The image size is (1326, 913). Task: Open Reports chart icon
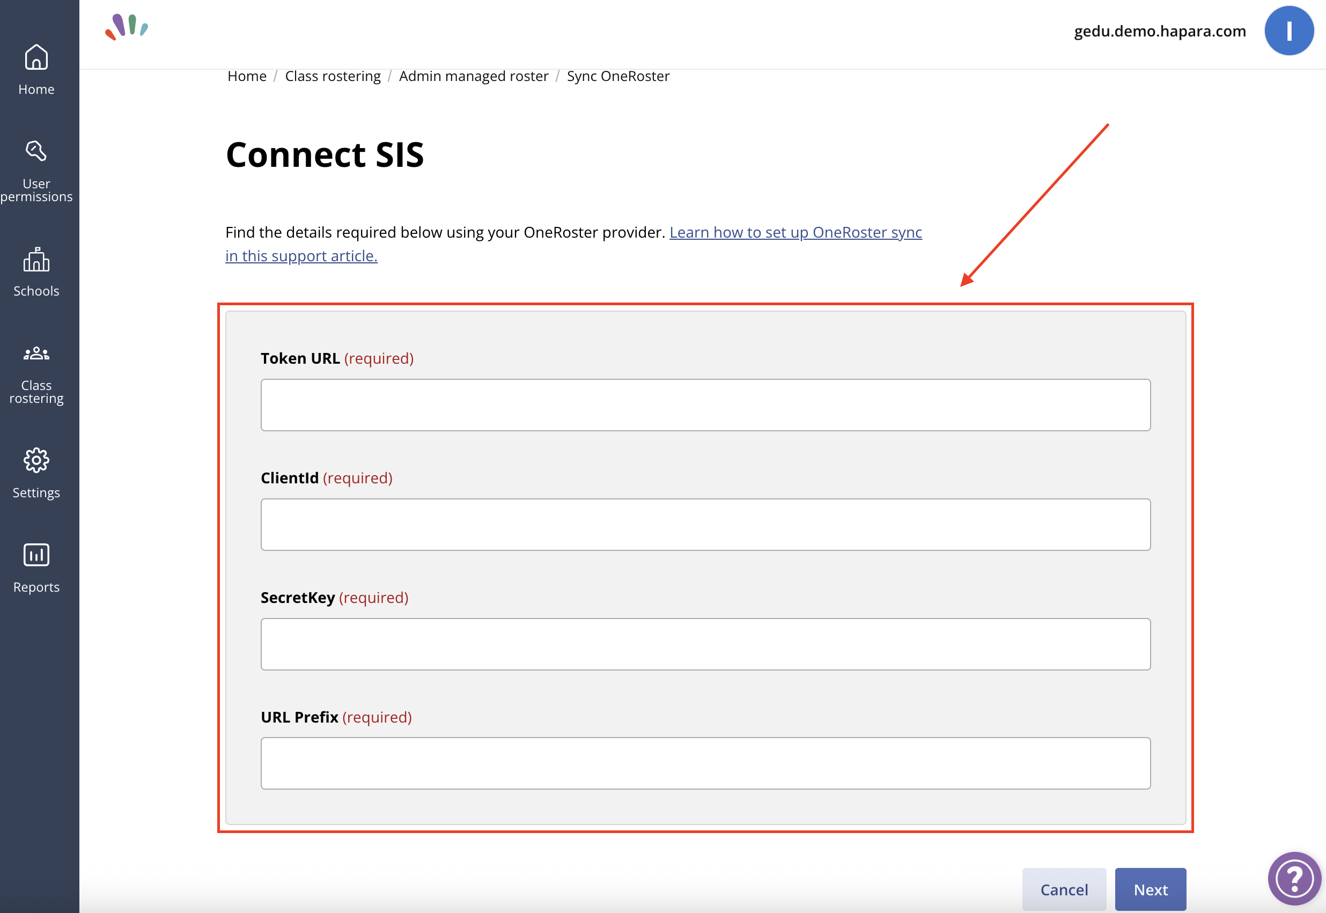point(36,568)
